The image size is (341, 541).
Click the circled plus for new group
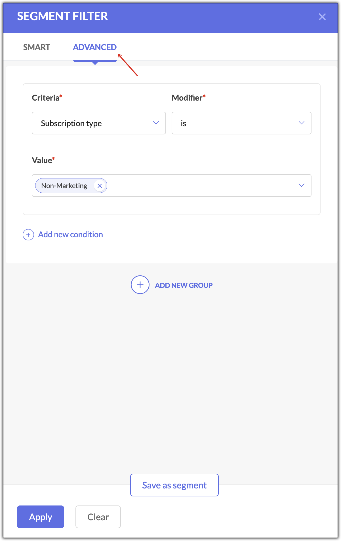coord(140,285)
